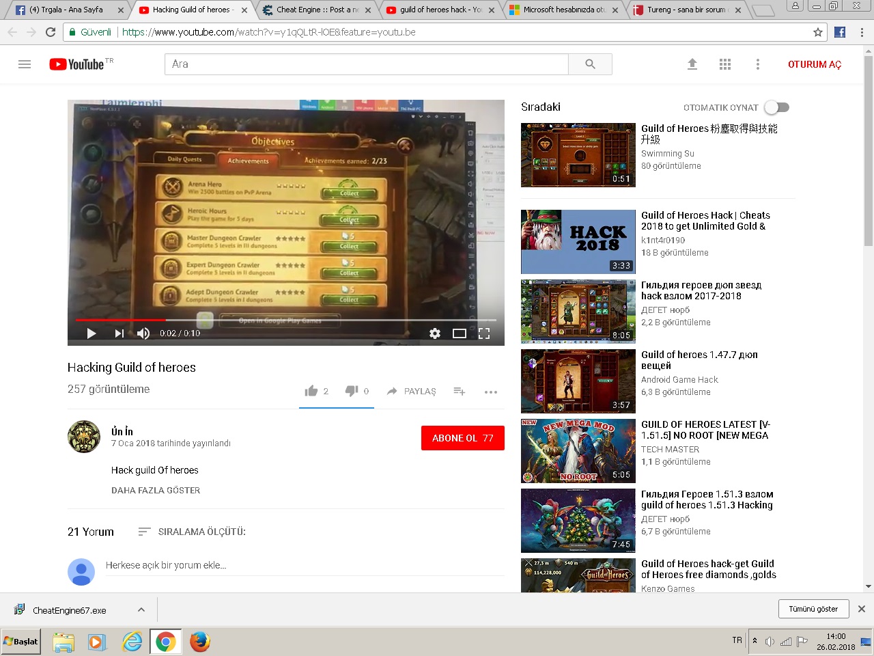874x656 pixels.
Task: Add video to playlist icon
Action: pos(460,391)
